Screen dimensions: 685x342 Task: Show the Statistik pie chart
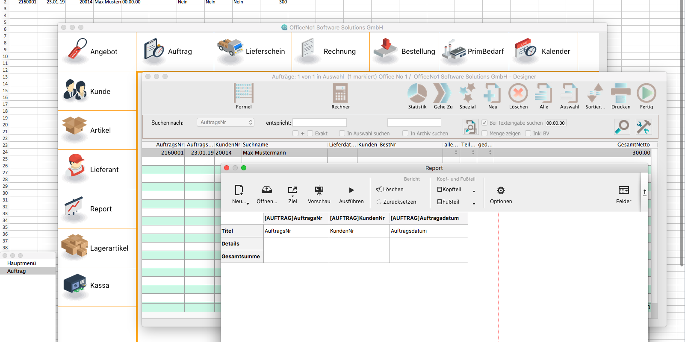coord(417,96)
